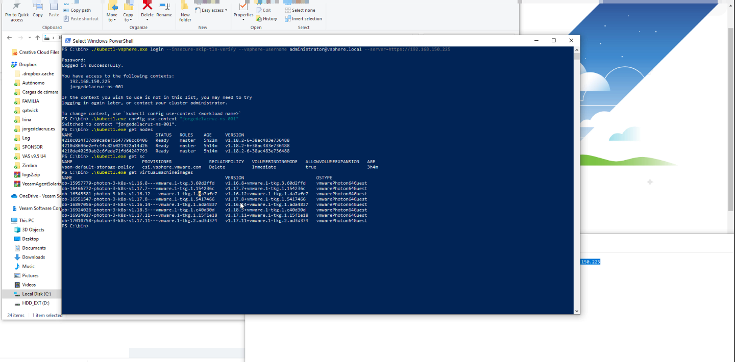735x362 pixels.
Task: Select logs2.zip in sidebar
Action: pyautogui.click(x=27, y=174)
